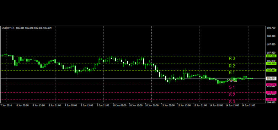This screenshot has height=130, width=278.
Task: Click the 106.441 green price tag
Action: point(271,70)
